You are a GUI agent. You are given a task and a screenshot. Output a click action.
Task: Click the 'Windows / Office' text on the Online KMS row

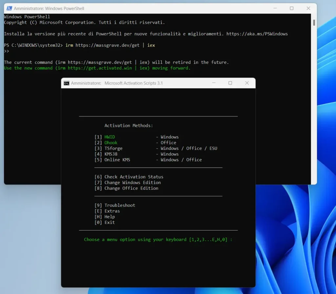tap(181, 160)
